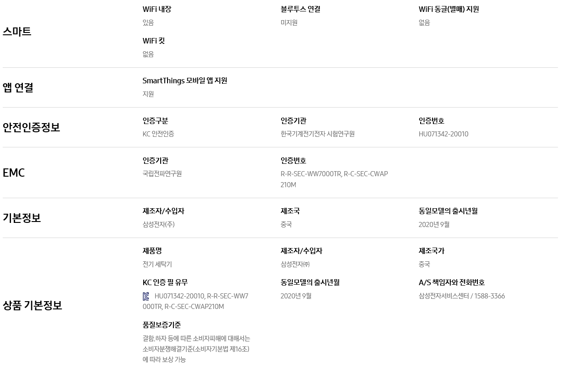563x373 pixels.
Task: Select the WiFi 내장 label
Action: tap(157, 9)
